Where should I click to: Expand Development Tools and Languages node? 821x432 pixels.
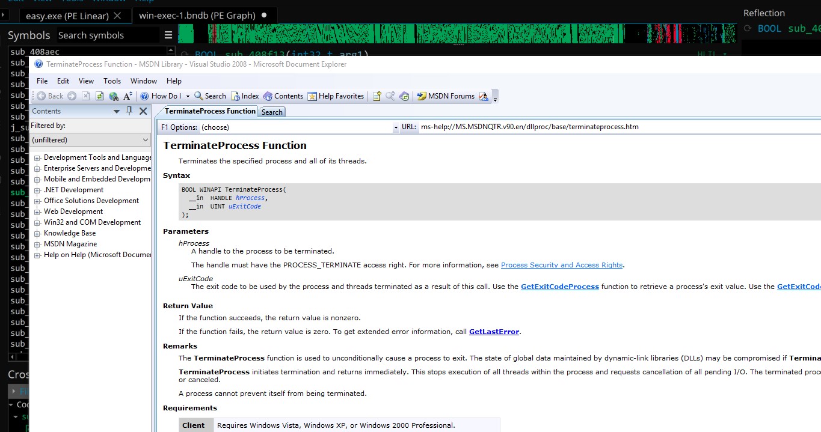[37, 158]
